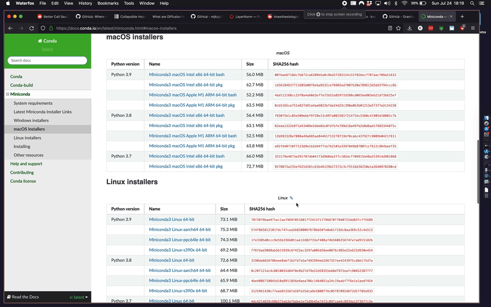Switch to the GitHub - Granito tab
The image size is (491, 307).
398,17
